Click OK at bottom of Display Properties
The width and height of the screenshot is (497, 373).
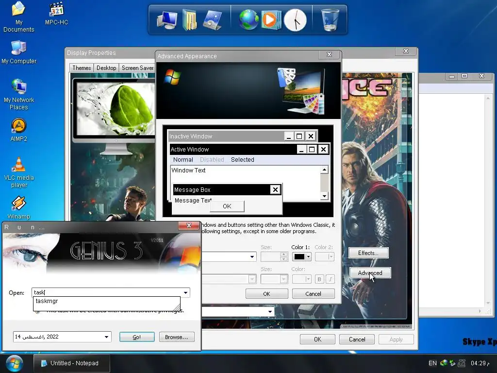coord(317,339)
